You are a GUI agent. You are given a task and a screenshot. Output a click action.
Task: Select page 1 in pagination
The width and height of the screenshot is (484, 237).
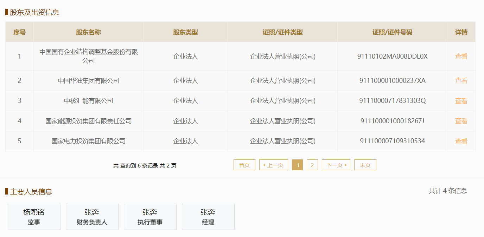298,165
